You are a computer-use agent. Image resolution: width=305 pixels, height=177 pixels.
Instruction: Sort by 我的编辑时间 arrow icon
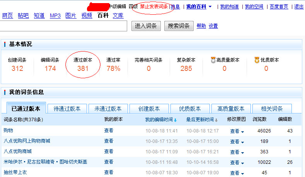[175, 120]
